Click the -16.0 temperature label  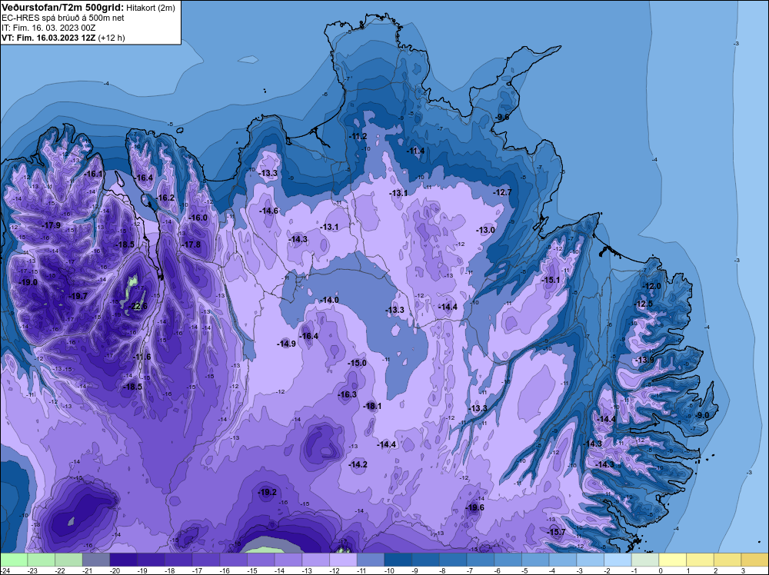pyautogui.click(x=198, y=218)
